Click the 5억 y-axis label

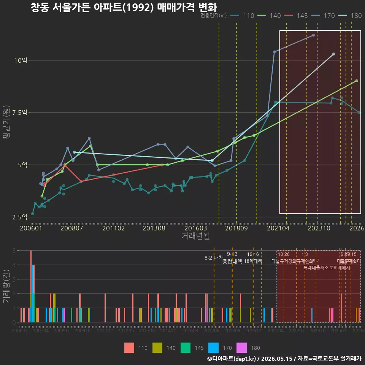coord(22,165)
